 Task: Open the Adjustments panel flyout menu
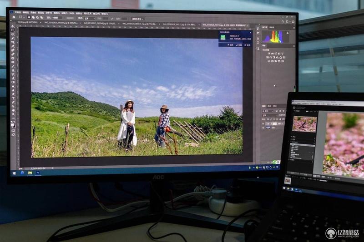coord(293,46)
